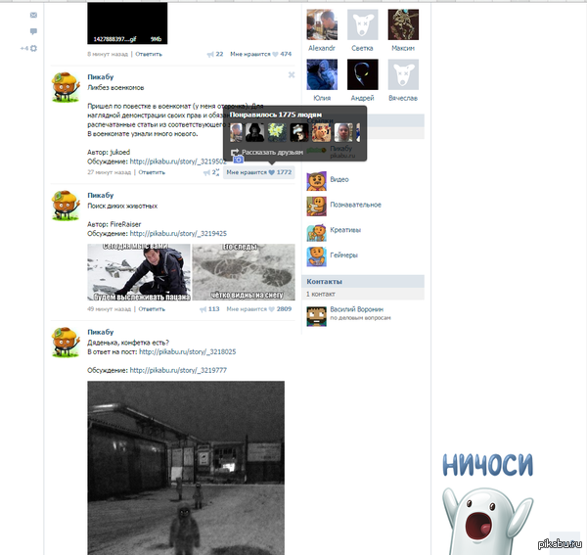This screenshot has width=587, height=555.
Task: Click Рассказать друзьям in the likes popup
Action: pos(262,152)
